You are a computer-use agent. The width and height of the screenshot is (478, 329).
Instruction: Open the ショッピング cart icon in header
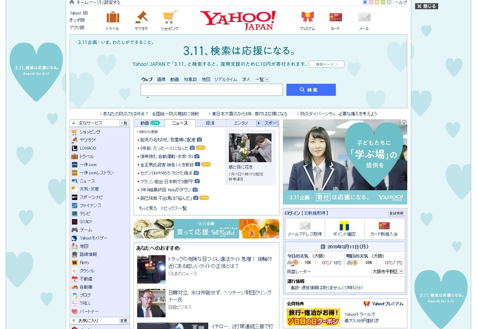point(170,17)
